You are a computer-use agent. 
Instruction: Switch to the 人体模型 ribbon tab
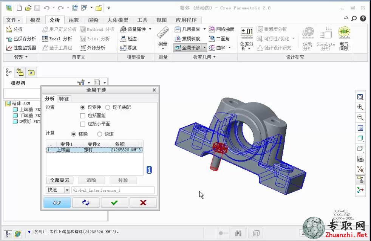(117, 20)
